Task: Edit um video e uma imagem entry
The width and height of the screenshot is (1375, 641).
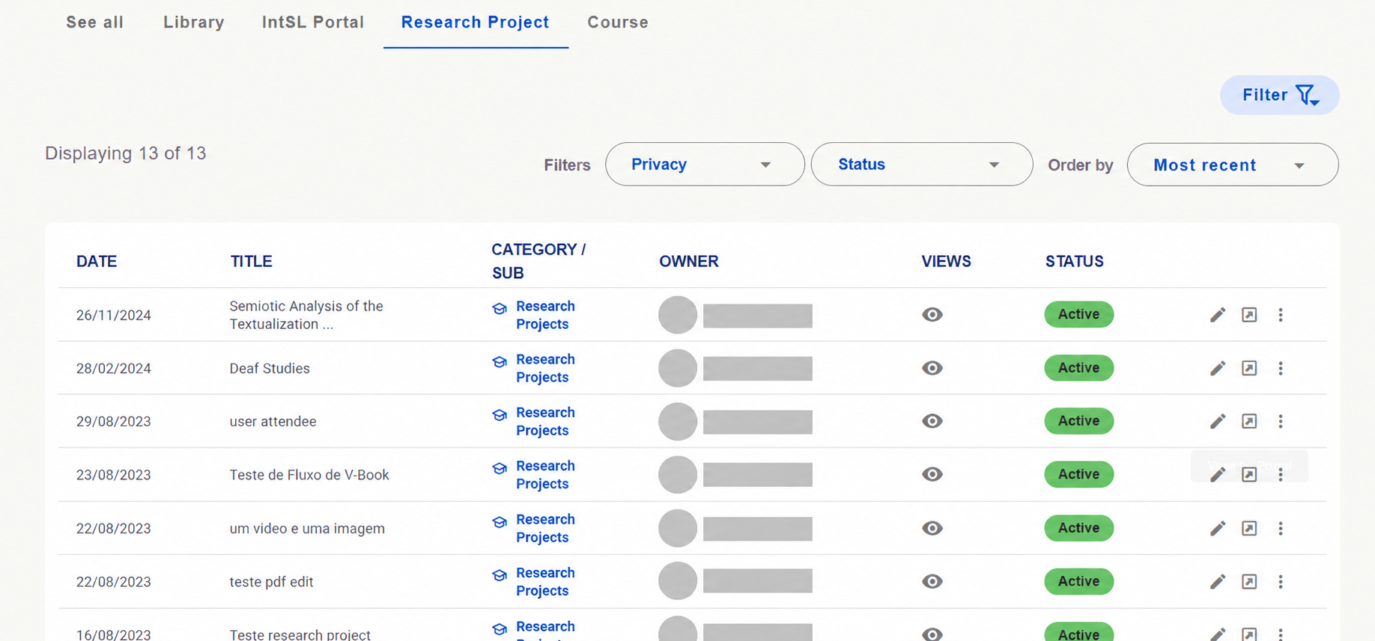Action: 1218,528
